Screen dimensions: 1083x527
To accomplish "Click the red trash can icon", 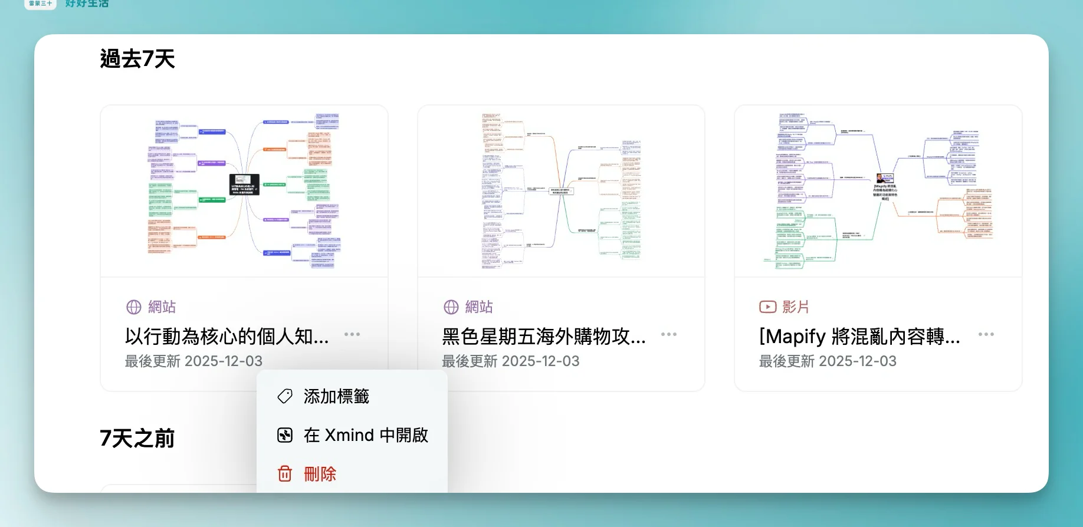I will tap(285, 474).
